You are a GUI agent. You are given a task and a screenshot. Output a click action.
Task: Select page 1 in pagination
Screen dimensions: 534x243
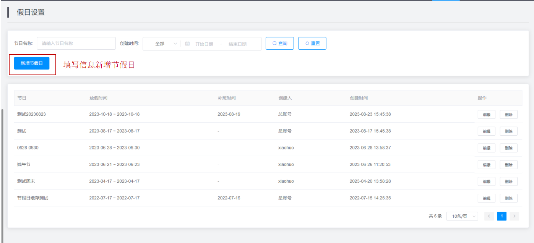point(502,216)
